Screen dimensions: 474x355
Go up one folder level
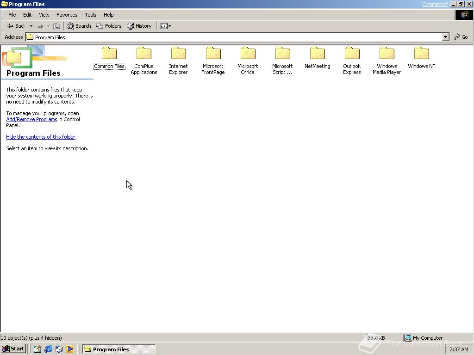click(x=56, y=26)
